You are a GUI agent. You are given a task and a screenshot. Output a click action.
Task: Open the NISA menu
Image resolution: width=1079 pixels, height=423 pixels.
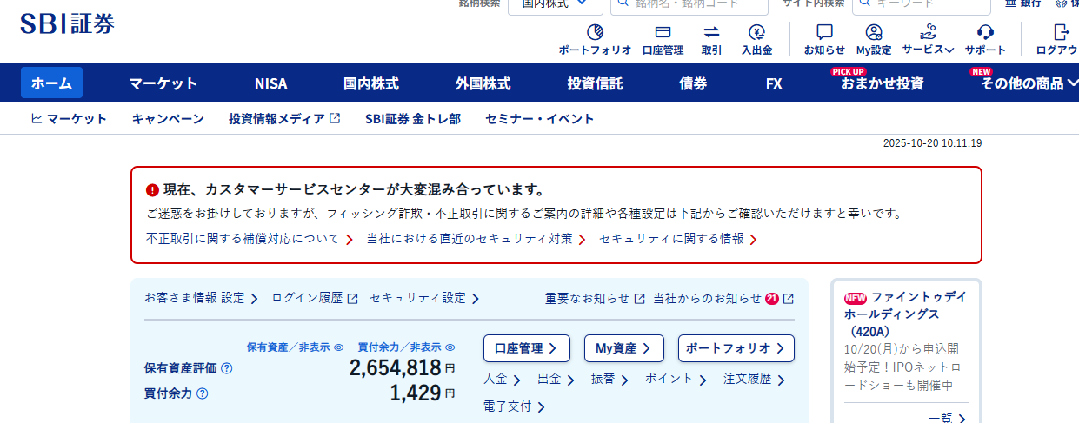point(270,83)
